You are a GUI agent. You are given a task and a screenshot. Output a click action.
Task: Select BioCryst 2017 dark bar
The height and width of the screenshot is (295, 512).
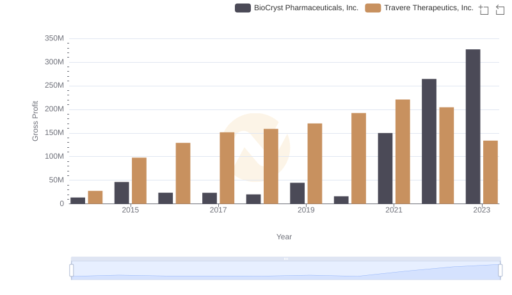210,198
